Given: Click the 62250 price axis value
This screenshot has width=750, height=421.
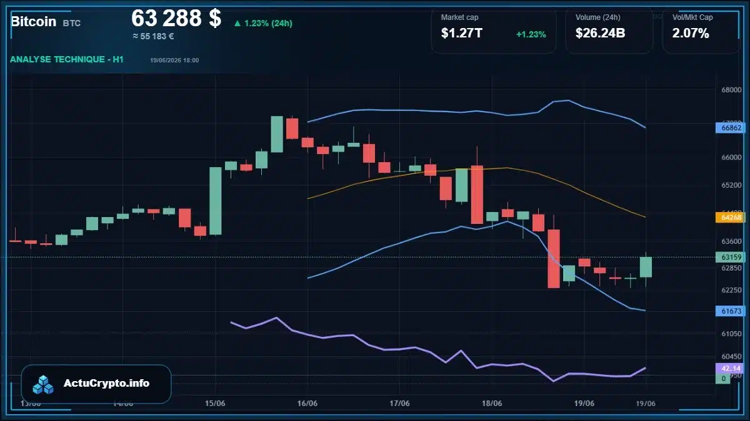Looking at the screenshot, I should click(731, 290).
